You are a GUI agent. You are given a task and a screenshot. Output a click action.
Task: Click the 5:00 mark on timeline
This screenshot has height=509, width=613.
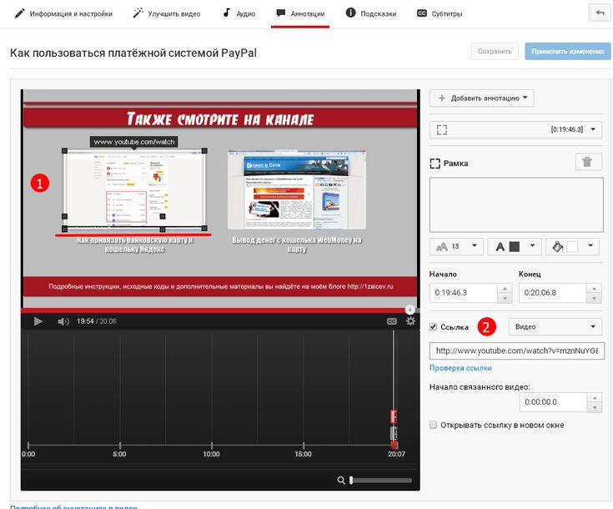coord(119,454)
